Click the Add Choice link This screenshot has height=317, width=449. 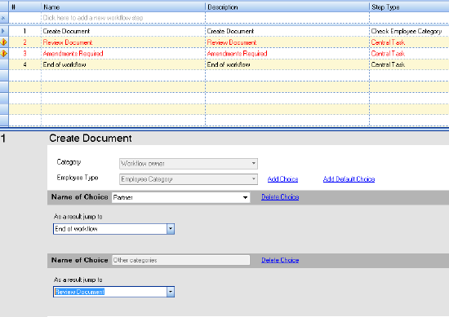(282, 179)
